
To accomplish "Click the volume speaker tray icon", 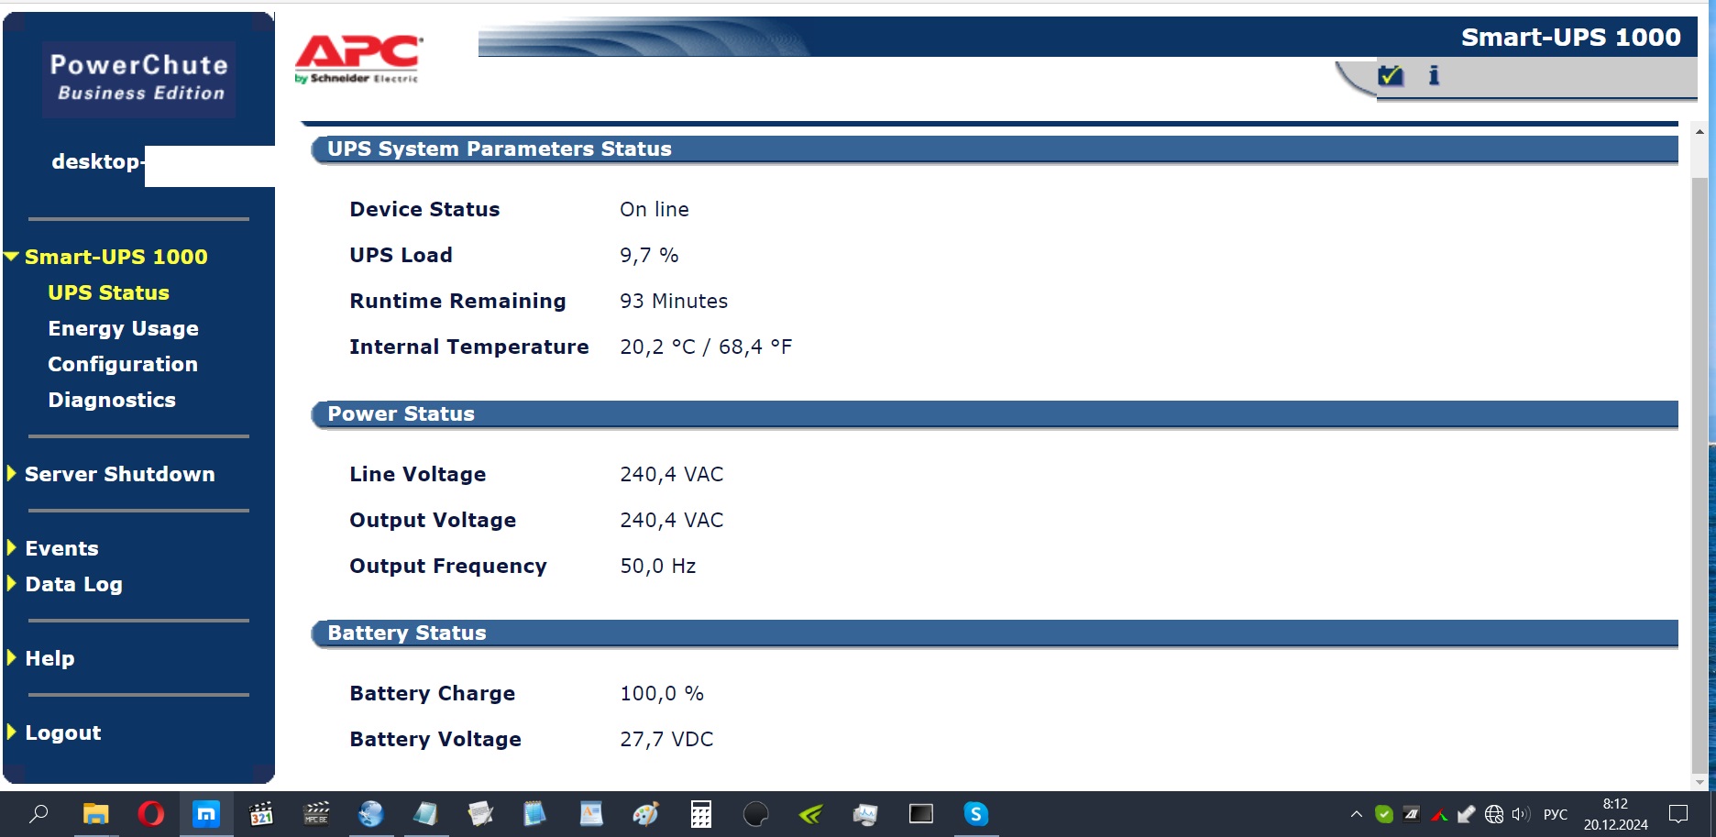I will pyautogui.click(x=1522, y=814).
